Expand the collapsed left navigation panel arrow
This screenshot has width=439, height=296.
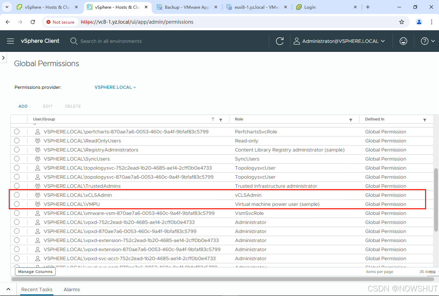click(3, 57)
